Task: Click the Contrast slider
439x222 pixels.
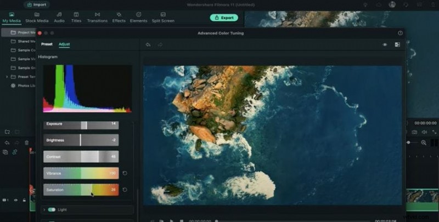Action: (x=80, y=157)
